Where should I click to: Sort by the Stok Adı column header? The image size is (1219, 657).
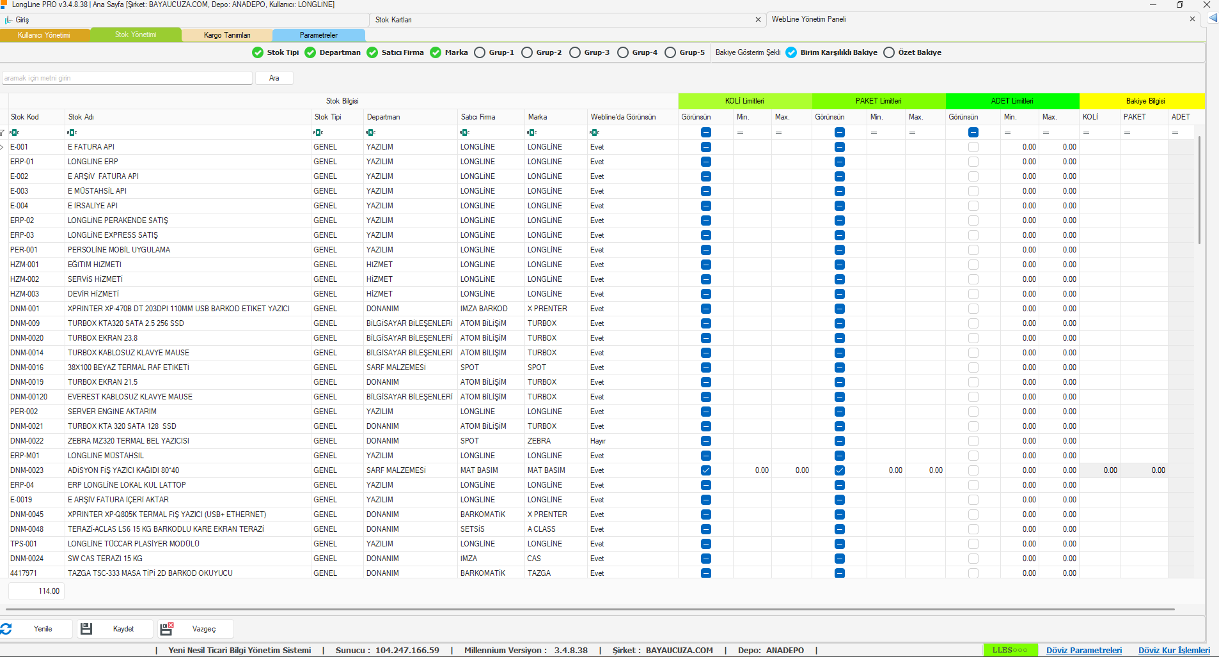tap(188, 117)
